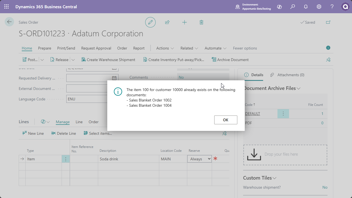The height and width of the screenshot is (198, 352).
Task: Click the share icon
Action: (x=167, y=22)
